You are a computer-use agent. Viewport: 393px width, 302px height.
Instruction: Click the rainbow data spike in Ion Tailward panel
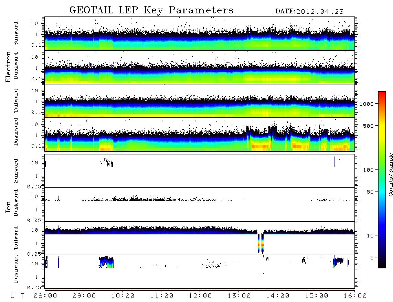261,243
